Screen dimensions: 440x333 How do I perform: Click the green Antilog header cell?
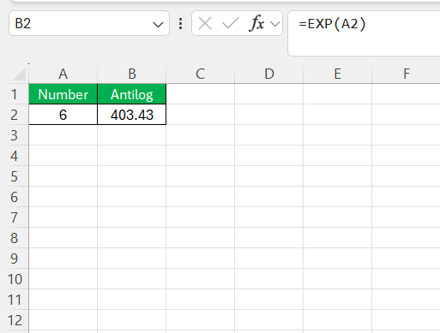(x=132, y=94)
